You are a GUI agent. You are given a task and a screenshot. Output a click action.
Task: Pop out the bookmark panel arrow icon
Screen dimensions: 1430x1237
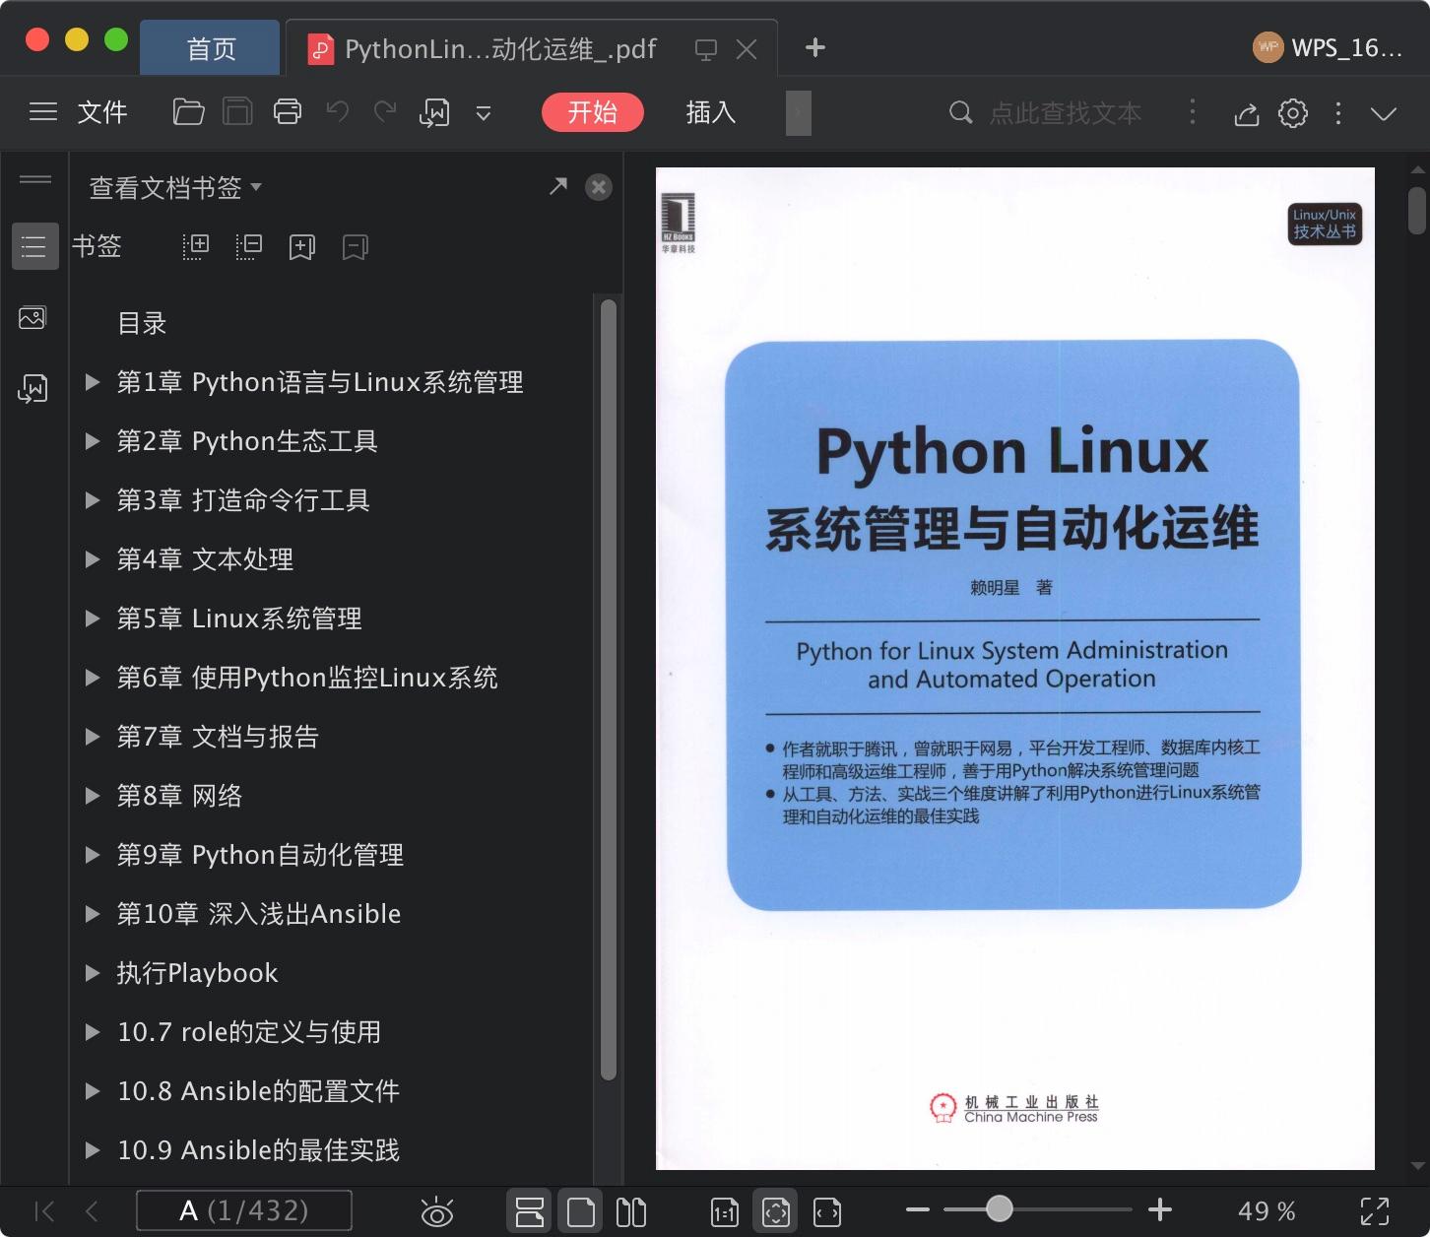pyautogui.click(x=558, y=186)
